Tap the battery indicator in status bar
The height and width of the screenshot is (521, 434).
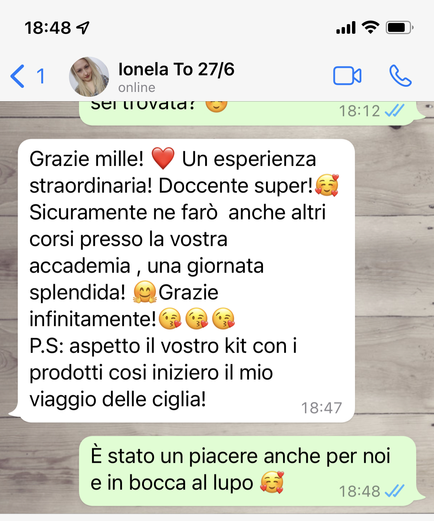click(x=400, y=27)
